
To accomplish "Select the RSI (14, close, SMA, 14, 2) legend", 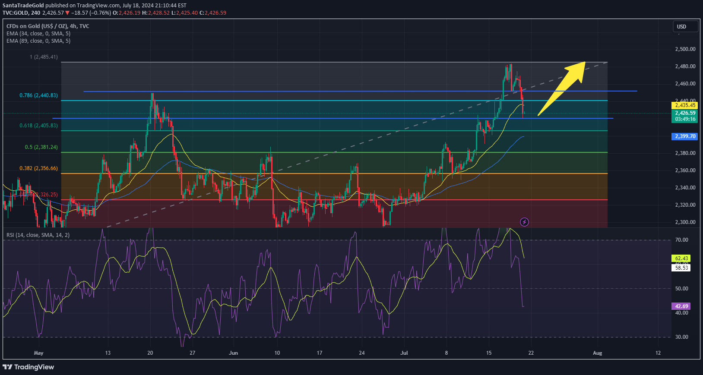I will point(38,235).
